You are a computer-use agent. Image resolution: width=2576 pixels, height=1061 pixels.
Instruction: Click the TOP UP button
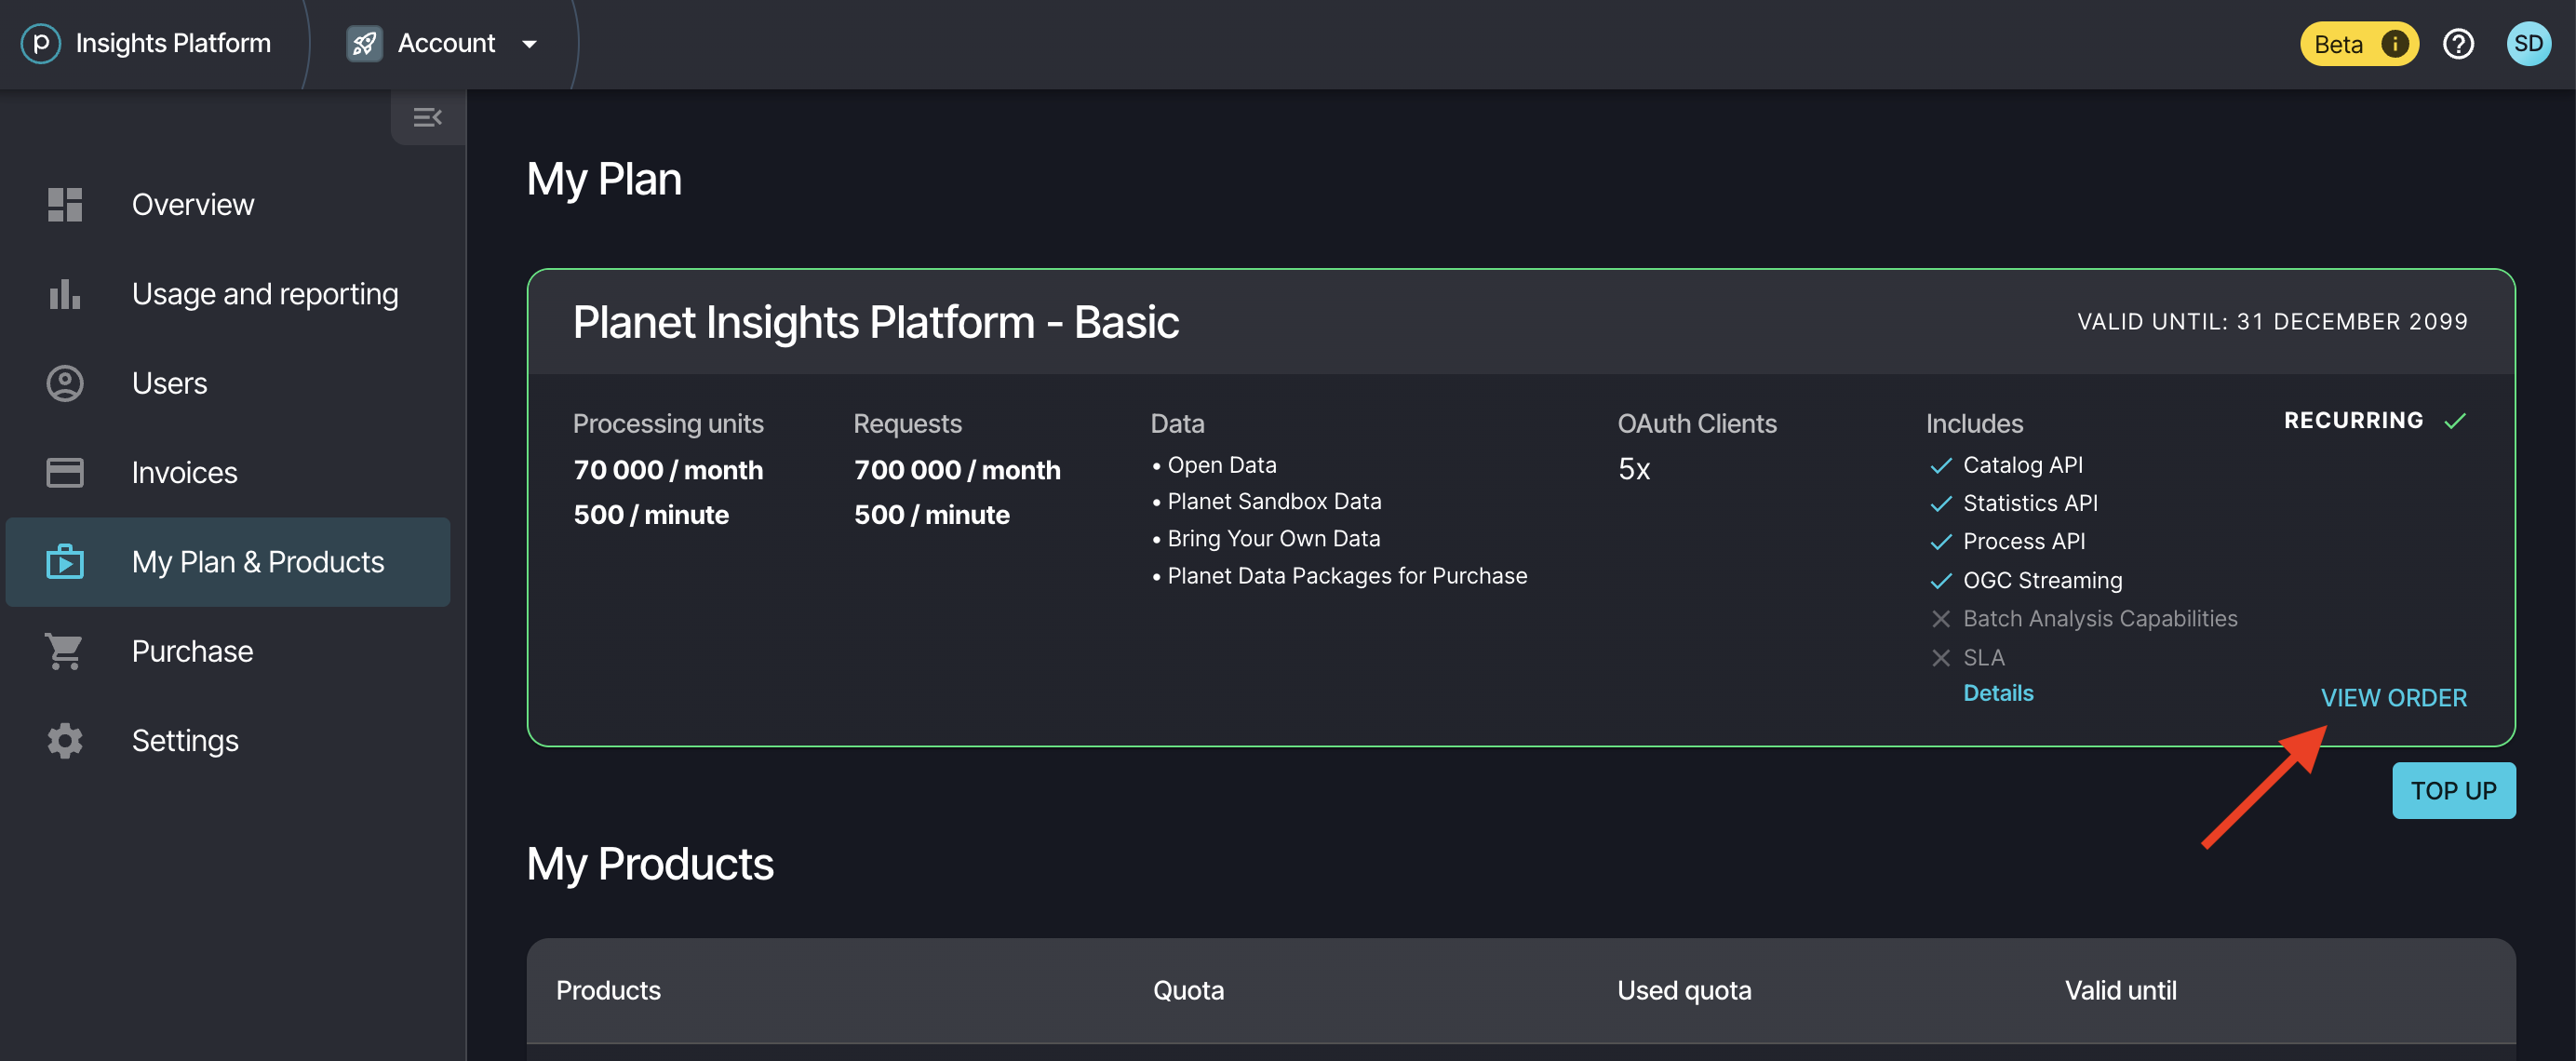(2453, 790)
